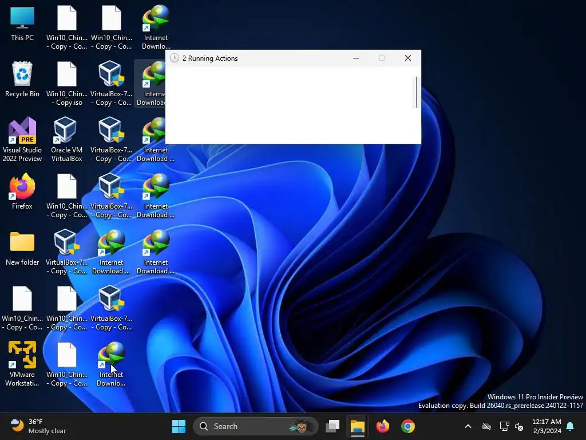Click the taskbar Search box
Screen dimensions: 586x440
[256, 426]
